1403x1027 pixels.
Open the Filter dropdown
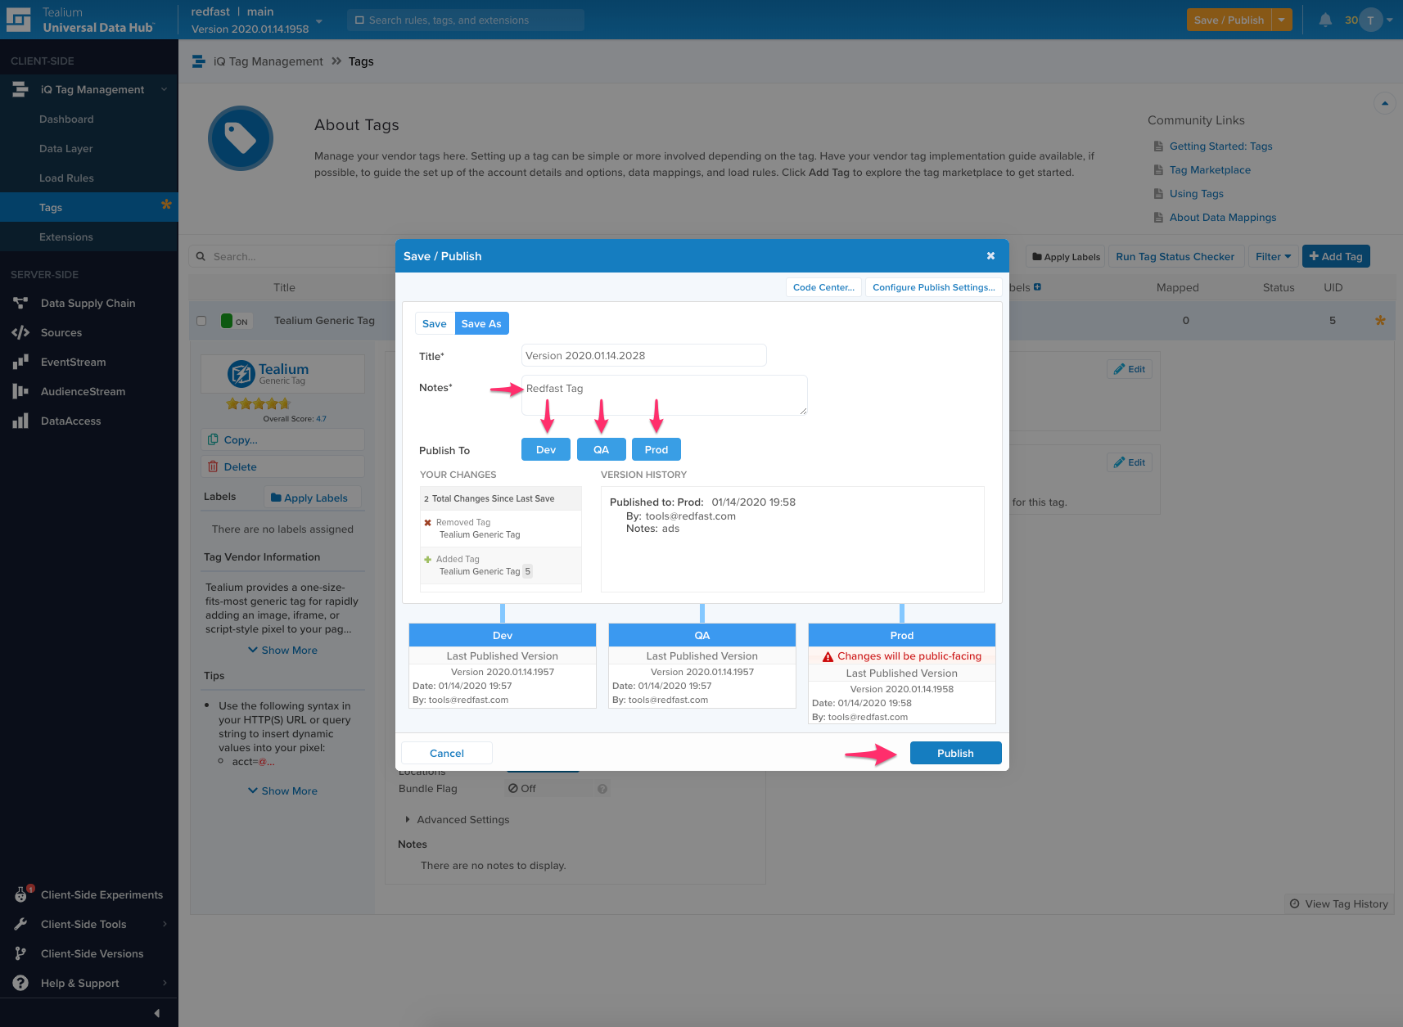point(1274,256)
